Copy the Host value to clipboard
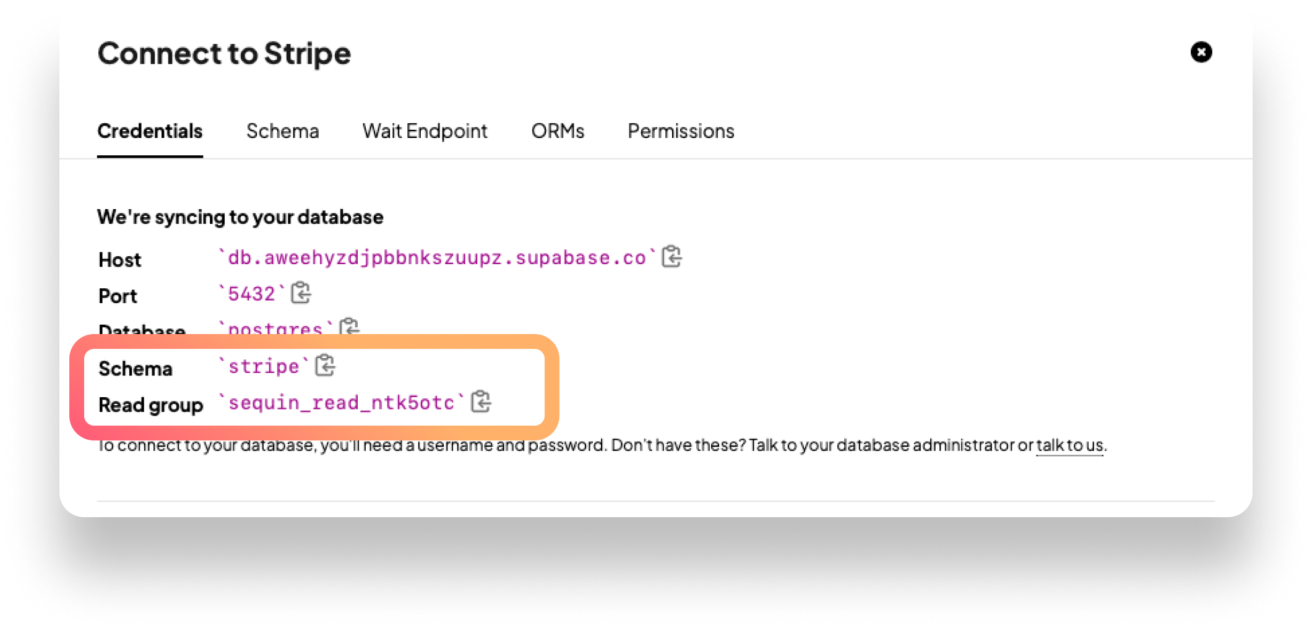 click(x=671, y=257)
